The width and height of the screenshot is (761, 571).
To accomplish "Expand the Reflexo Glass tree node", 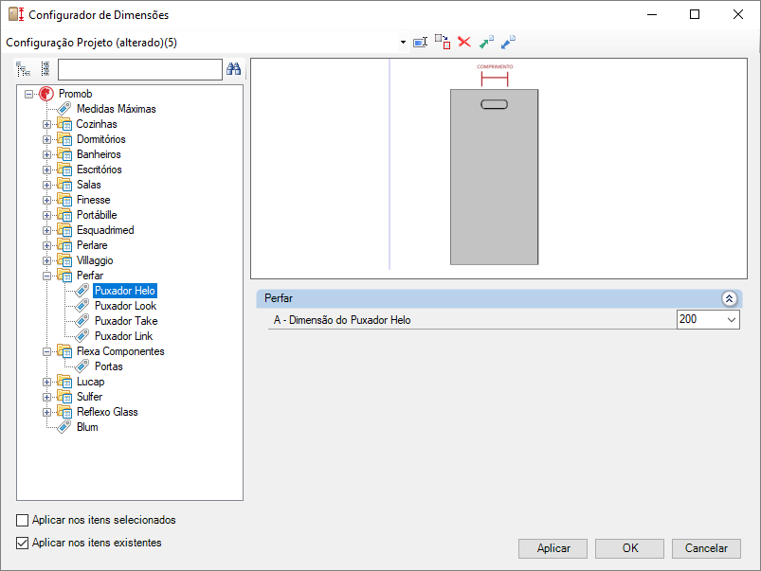I will coord(46,412).
